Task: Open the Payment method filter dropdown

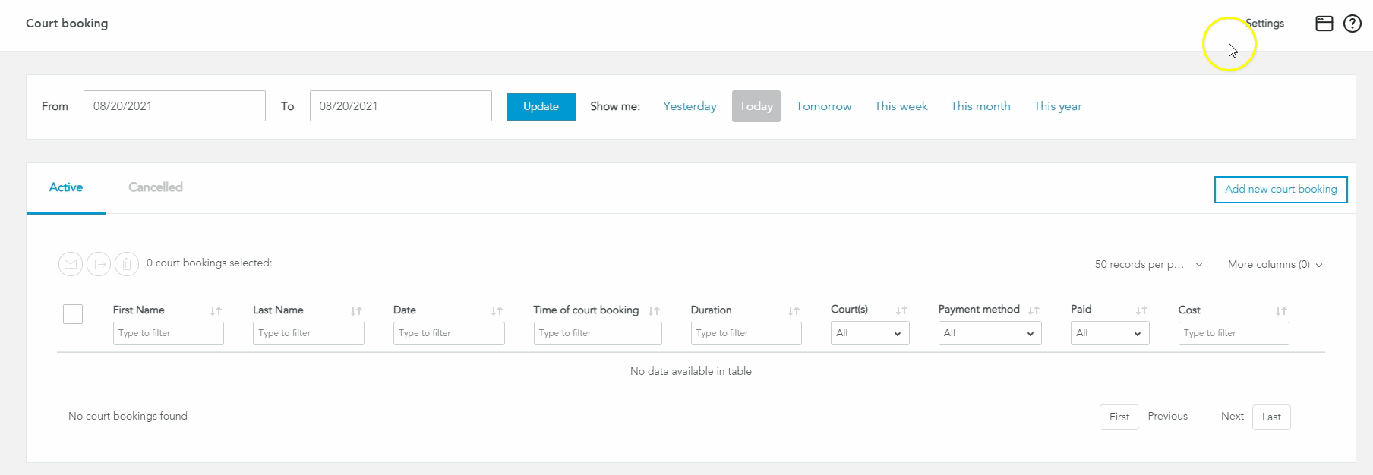Action: pyautogui.click(x=989, y=333)
